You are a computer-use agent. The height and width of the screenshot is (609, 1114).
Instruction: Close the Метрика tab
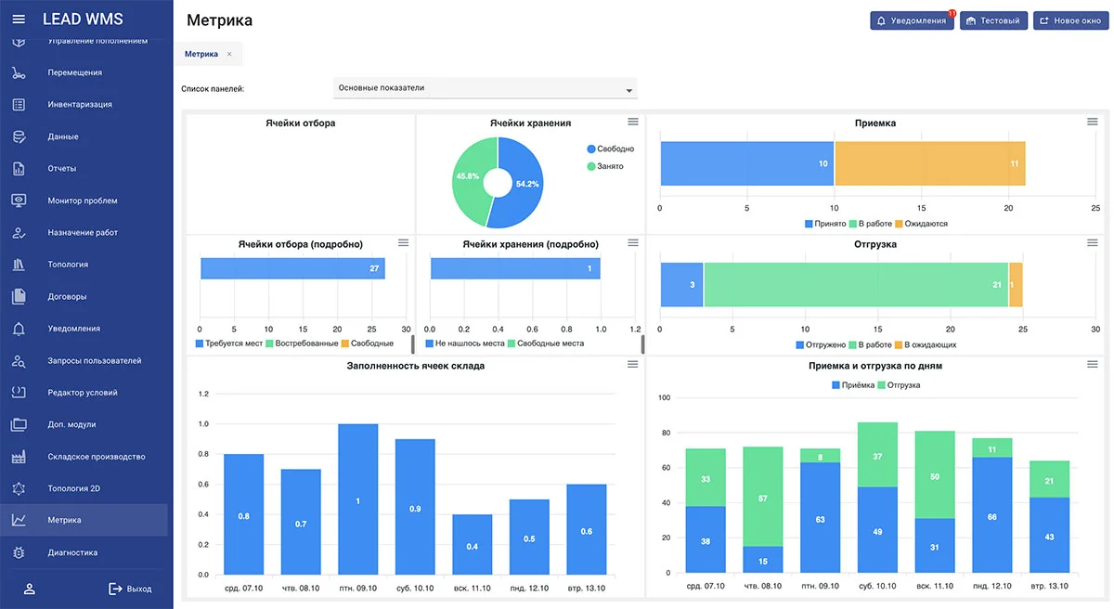(x=229, y=54)
